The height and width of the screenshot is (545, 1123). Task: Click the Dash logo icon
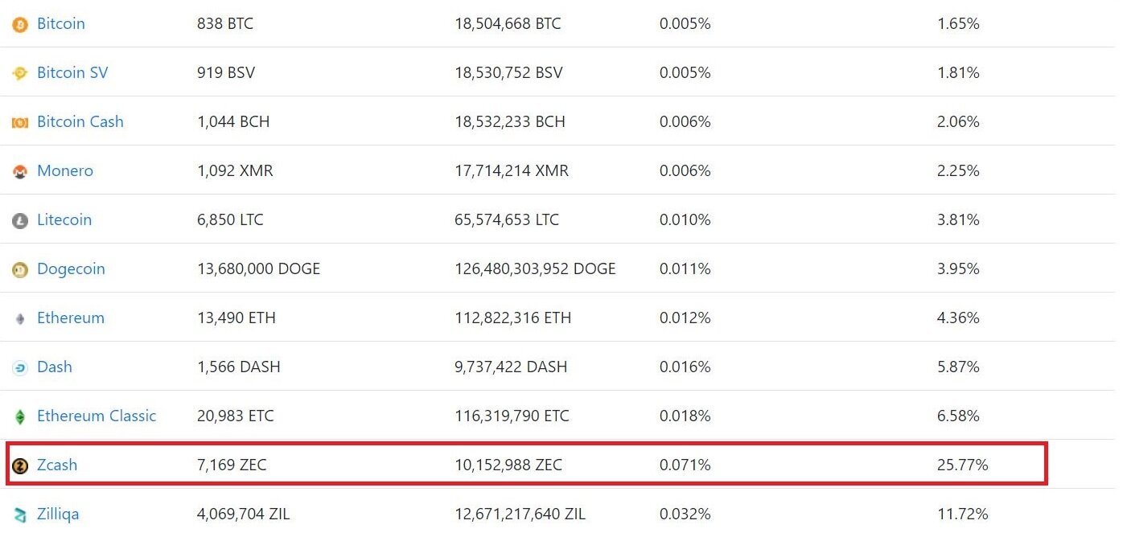pyautogui.click(x=20, y=368)
